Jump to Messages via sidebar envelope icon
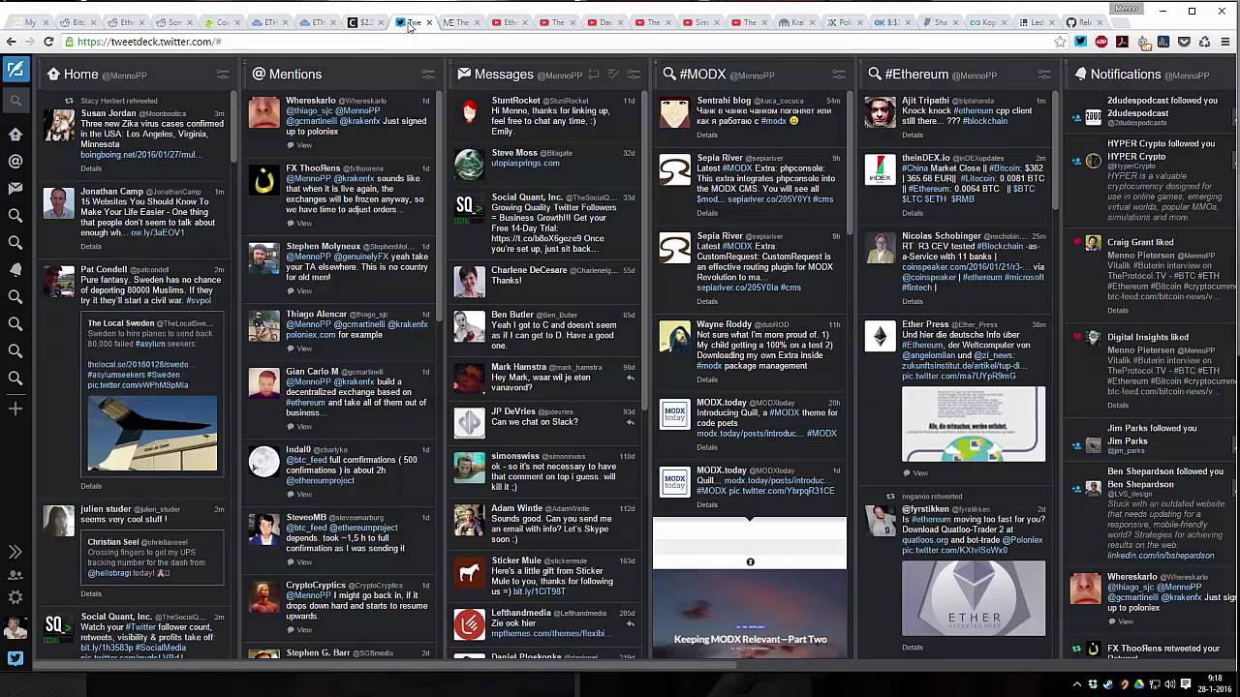1240x697 pixels. (x=15, y=189)
